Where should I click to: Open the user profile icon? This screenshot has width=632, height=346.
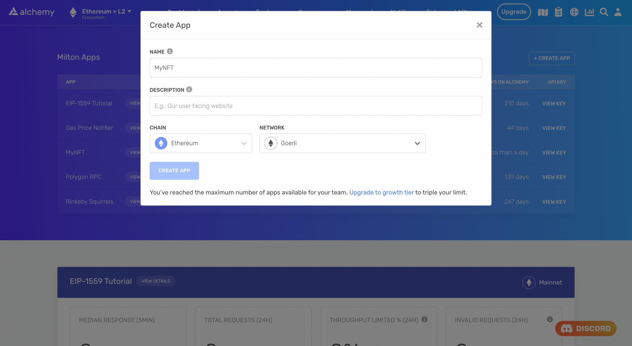click(618, 12)
